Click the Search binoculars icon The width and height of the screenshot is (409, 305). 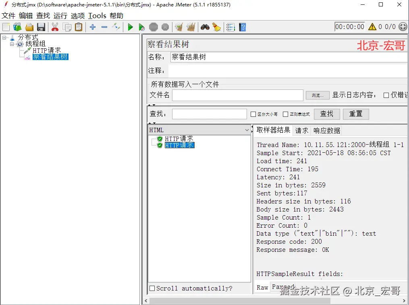pos(205,27)
